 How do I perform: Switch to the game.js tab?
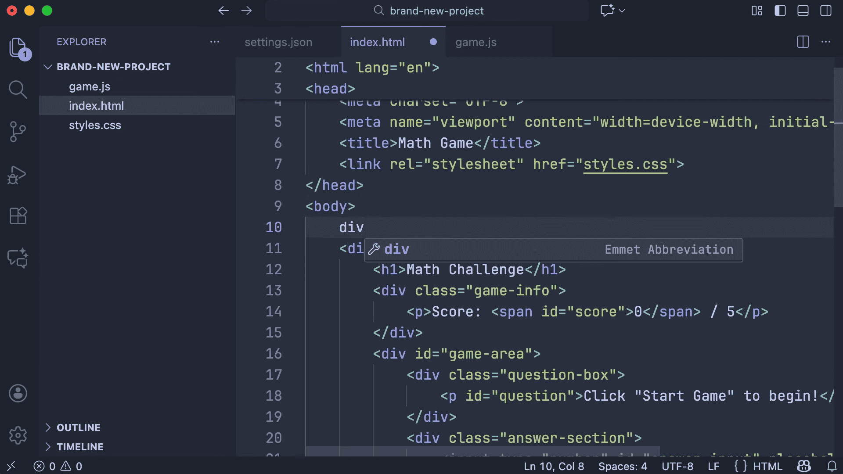[476, 42]
